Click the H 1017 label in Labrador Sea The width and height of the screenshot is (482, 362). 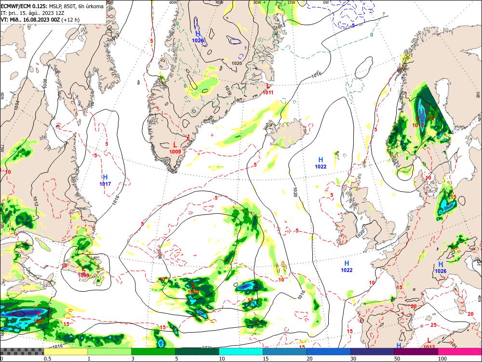(105, 180)
